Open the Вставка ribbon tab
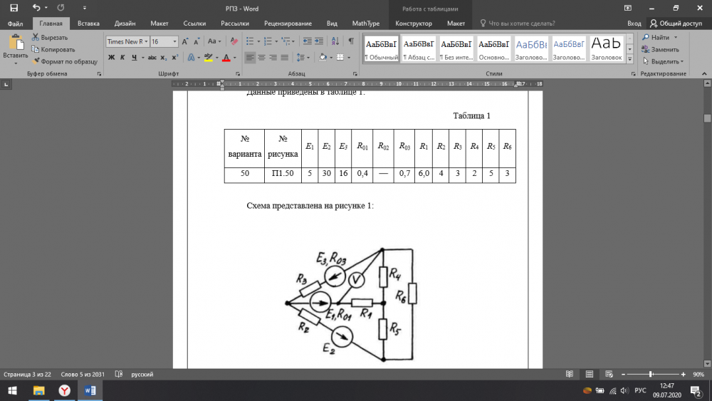The image size is (712, 401). tap(88, 24)
